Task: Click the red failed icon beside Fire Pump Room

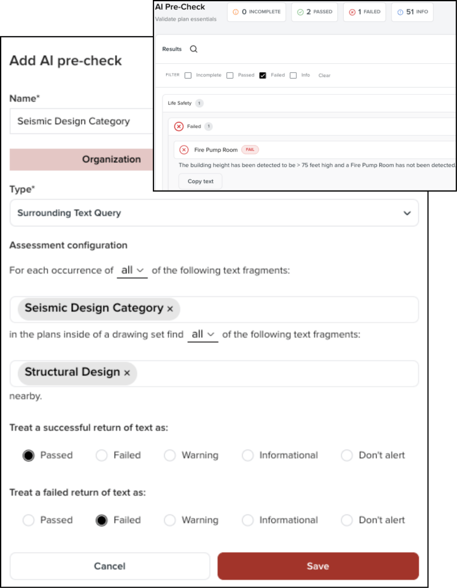Action: (x=184, y=150)
